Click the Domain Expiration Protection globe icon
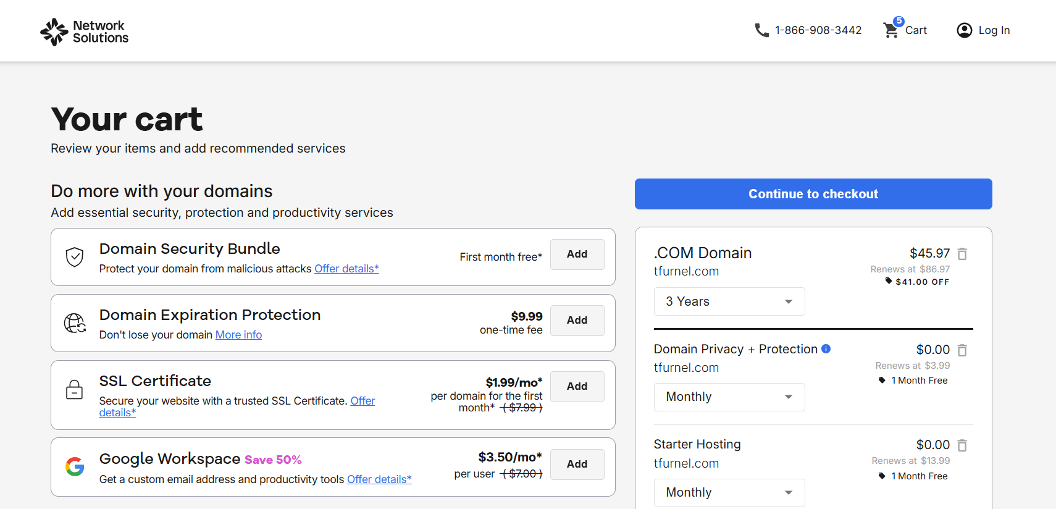The width and height of the screenshot is (1056, 509). 75,323
